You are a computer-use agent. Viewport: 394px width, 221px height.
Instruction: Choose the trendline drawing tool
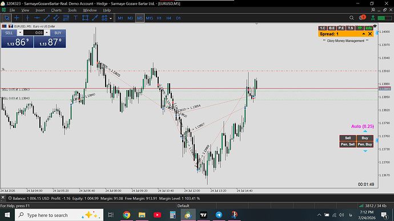(x=46, y=18)
